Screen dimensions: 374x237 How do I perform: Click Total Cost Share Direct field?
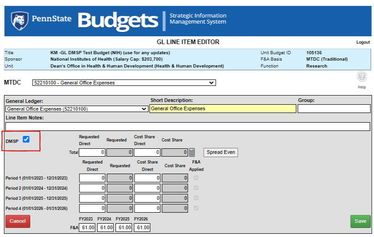[147, 152]
